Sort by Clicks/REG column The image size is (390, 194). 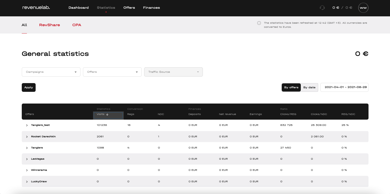(288, 114)
